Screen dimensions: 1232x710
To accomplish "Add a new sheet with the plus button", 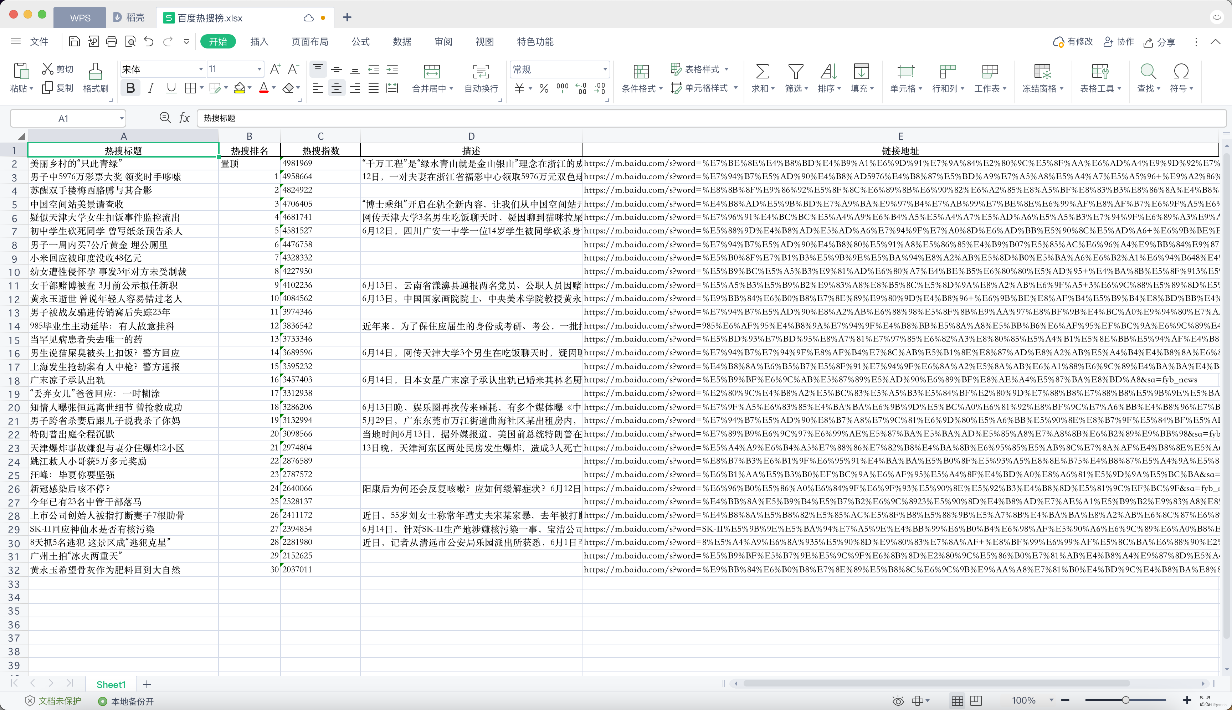I will point(147,684).
